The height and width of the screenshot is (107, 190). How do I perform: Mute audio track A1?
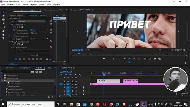pyautogui.click(x=76, y=88)
